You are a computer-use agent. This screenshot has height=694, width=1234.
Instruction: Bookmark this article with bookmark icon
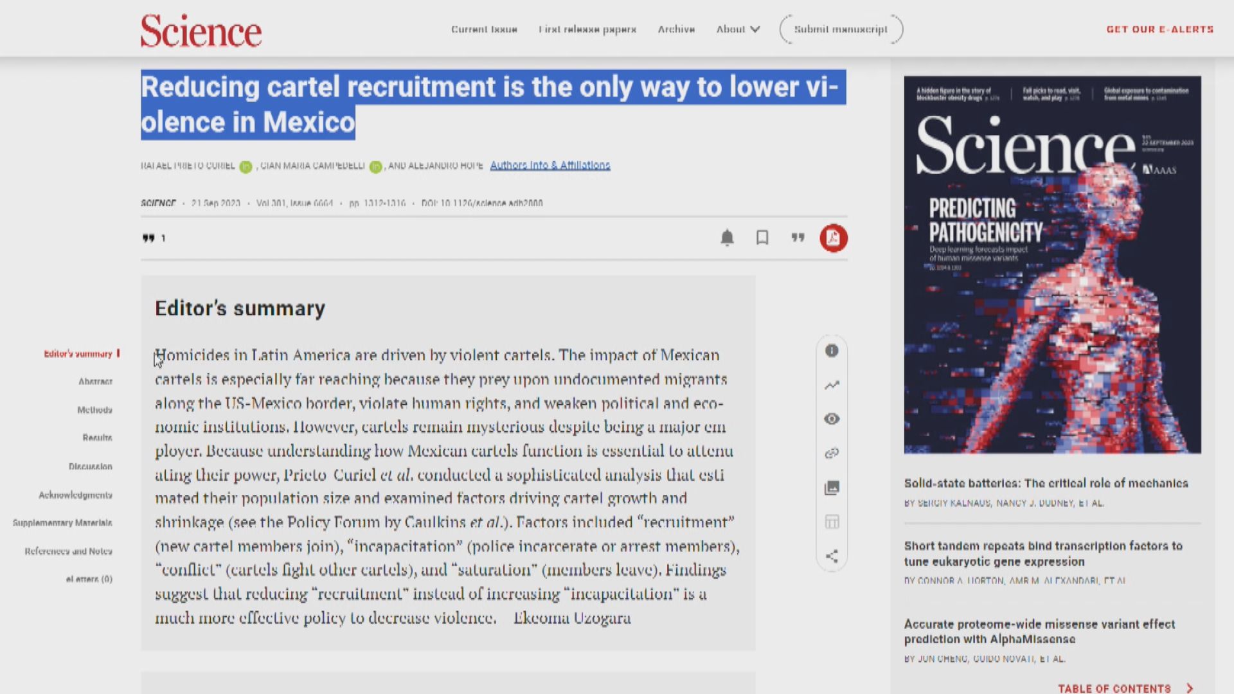(762, 238)
